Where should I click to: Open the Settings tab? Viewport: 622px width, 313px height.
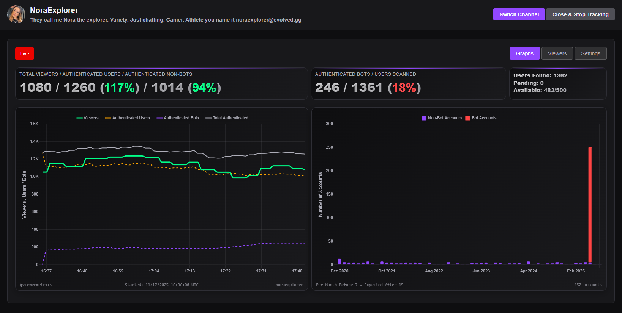(x=590, y=53)
